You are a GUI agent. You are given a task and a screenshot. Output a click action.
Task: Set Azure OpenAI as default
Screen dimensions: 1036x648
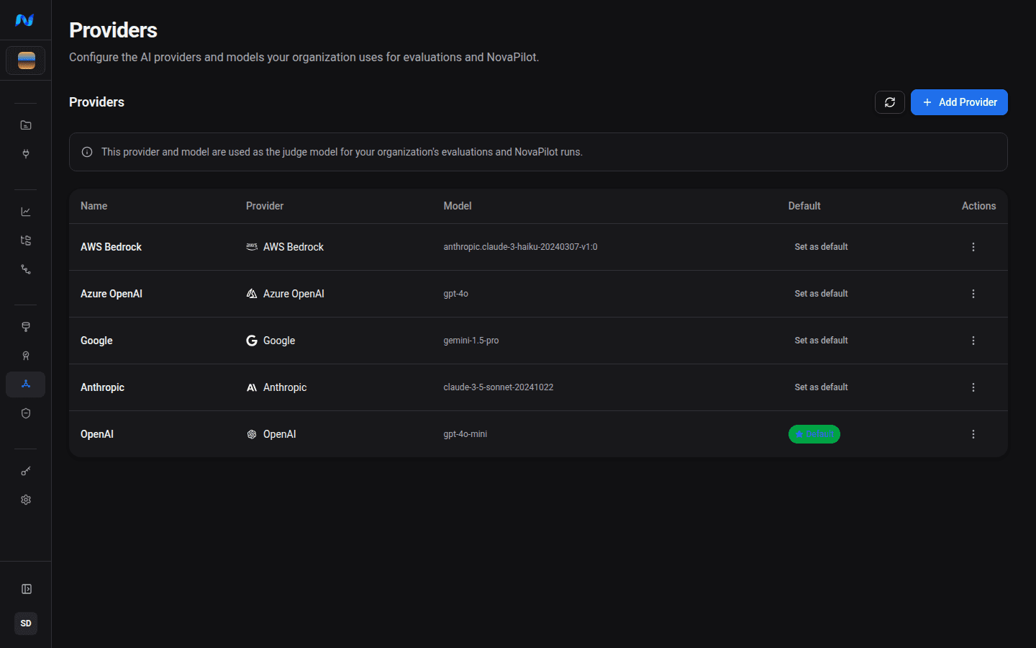[x=821, y=294]
